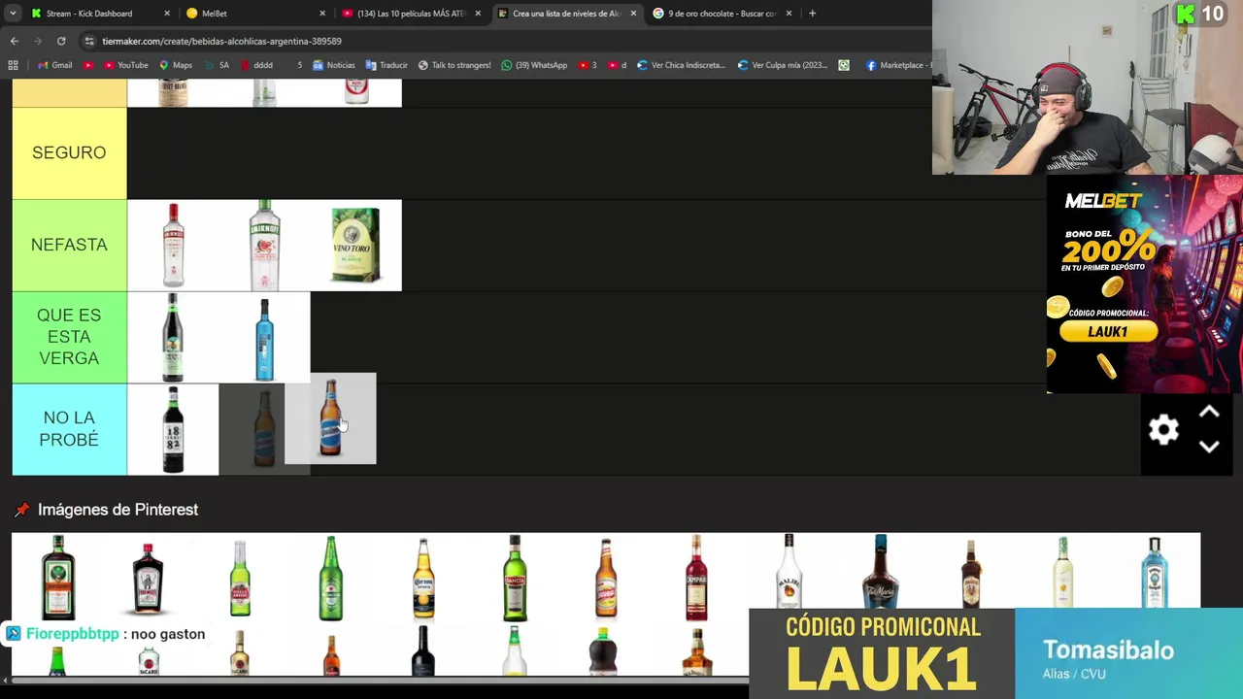Screen dimensions: 1243x699
Task: Move the NO LA PROBÉ row up with the arrow
Action: coord(1209,413)
